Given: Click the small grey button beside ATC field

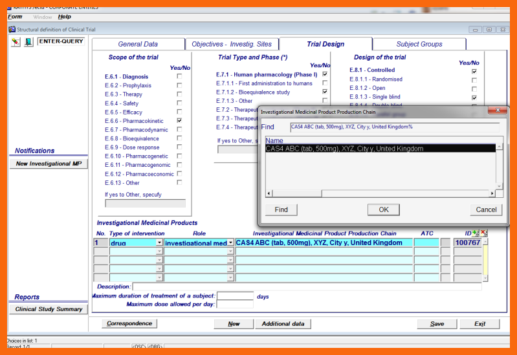Looking at the screenshot, I should pos(445,242).
